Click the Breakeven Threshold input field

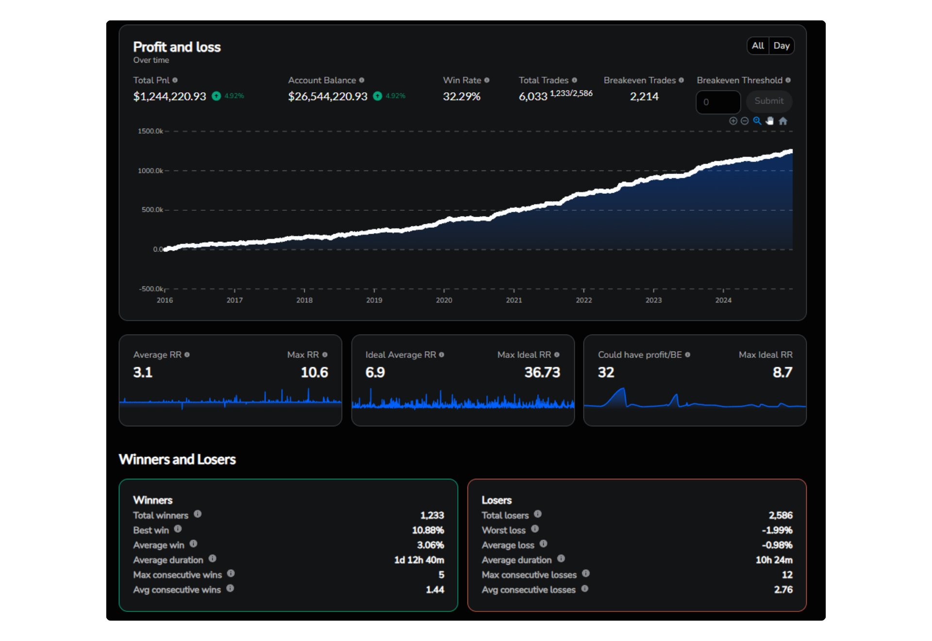(718, 102)
